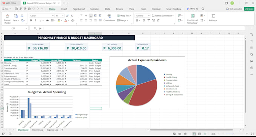This screenshot has width=256, height=137.
Task: Click the Insert Function fx icon
Action: (40, 28)
